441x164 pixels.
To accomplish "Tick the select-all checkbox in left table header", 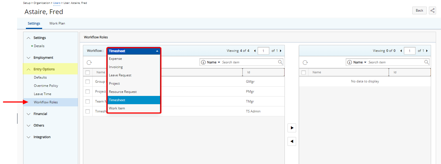I will (88, 72).
